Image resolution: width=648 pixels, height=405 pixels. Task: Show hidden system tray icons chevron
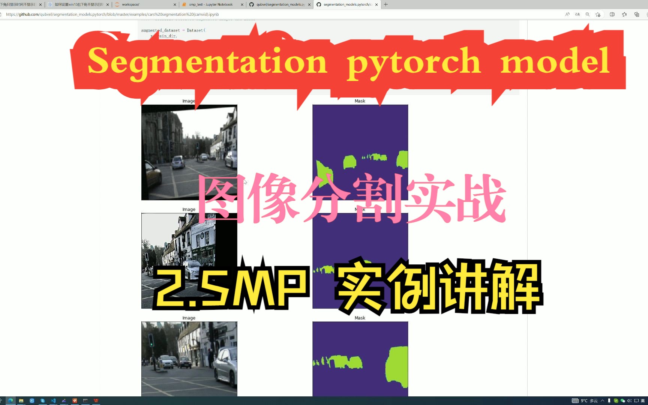603,400
